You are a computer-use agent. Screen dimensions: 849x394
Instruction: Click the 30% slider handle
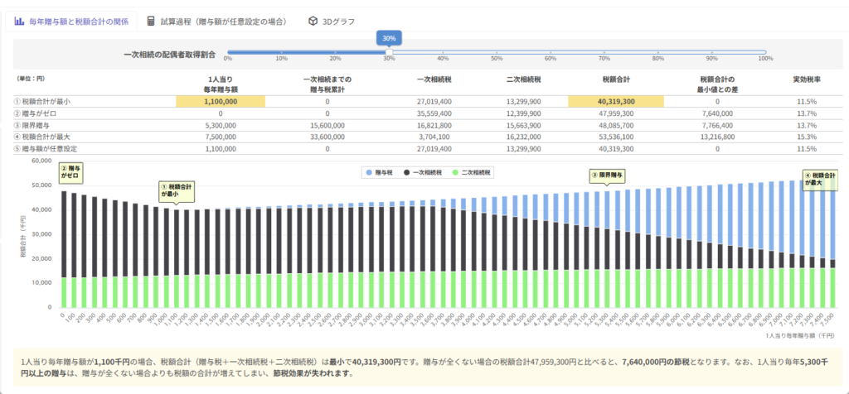pyautogui.click(x=389, y=53)
